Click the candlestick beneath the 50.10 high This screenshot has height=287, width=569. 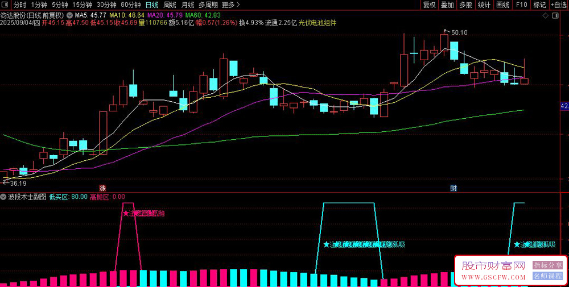coord(444,43)
